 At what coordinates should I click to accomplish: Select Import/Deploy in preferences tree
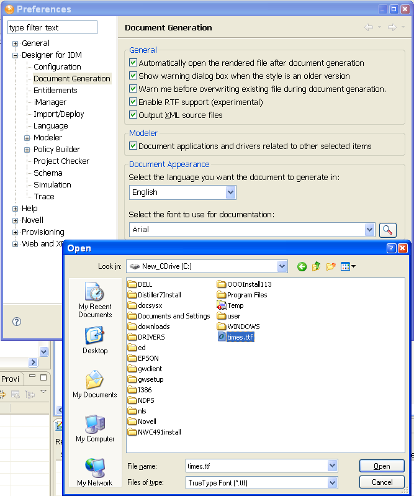point(59,114)
